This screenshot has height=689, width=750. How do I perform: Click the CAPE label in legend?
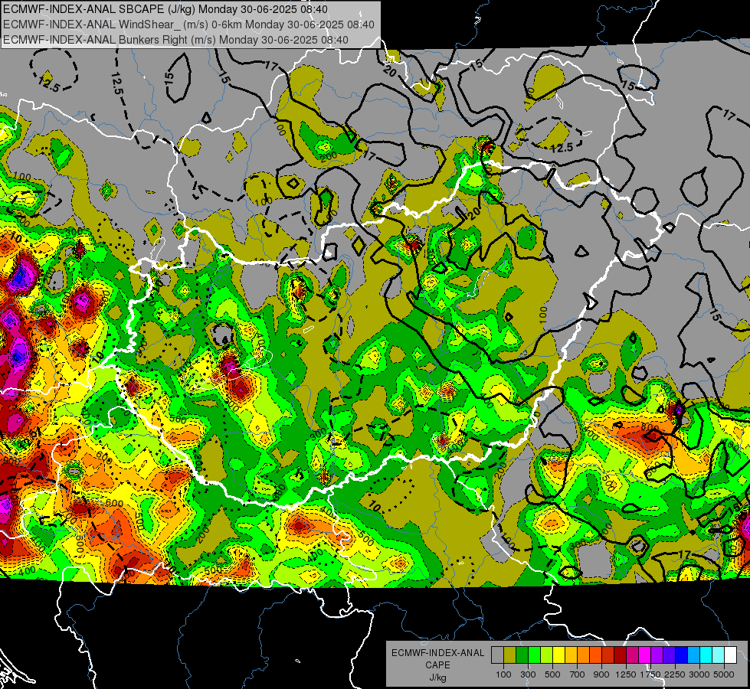point(437,665)
